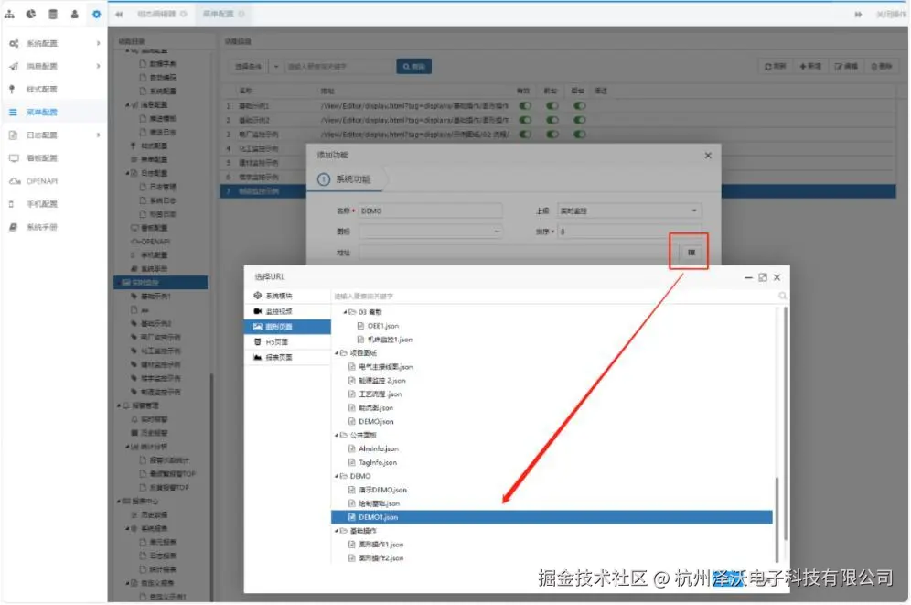
Task: Click the camera icon of 监控视频
Action: tap(257, 311)
